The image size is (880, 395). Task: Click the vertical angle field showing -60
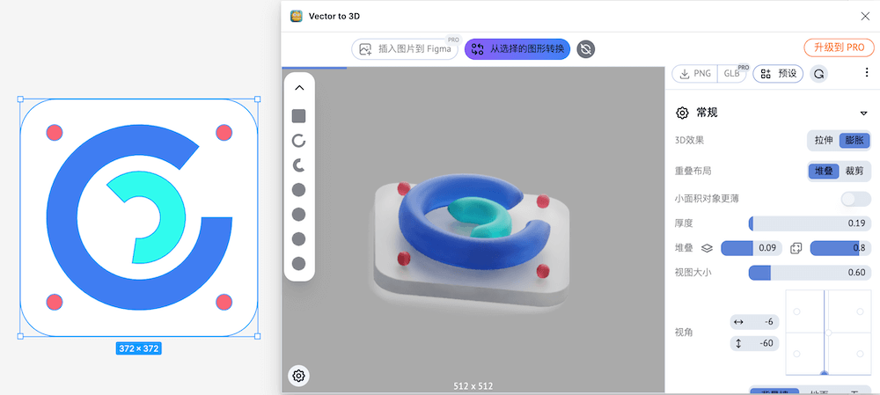point(754,343)
